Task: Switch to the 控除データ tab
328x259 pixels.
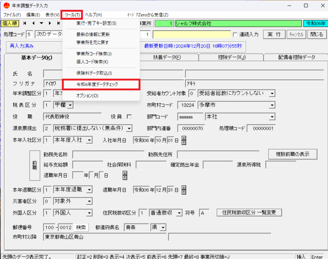Action: (x=231, y=57)
